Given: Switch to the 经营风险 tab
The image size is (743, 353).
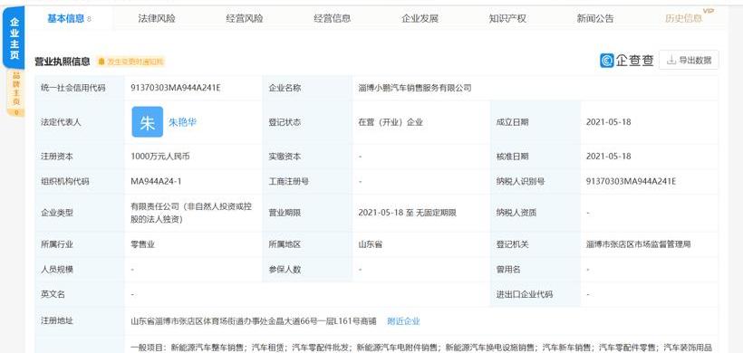Looking at the screenshot, I should coord(244,18).
